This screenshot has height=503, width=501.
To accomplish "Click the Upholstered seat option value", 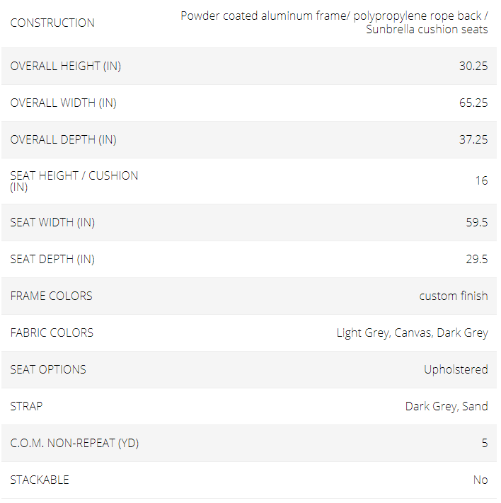I will click(x=456, y=369).
